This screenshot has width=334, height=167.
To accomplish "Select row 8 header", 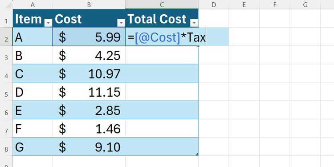I will (x=6, y=147).
